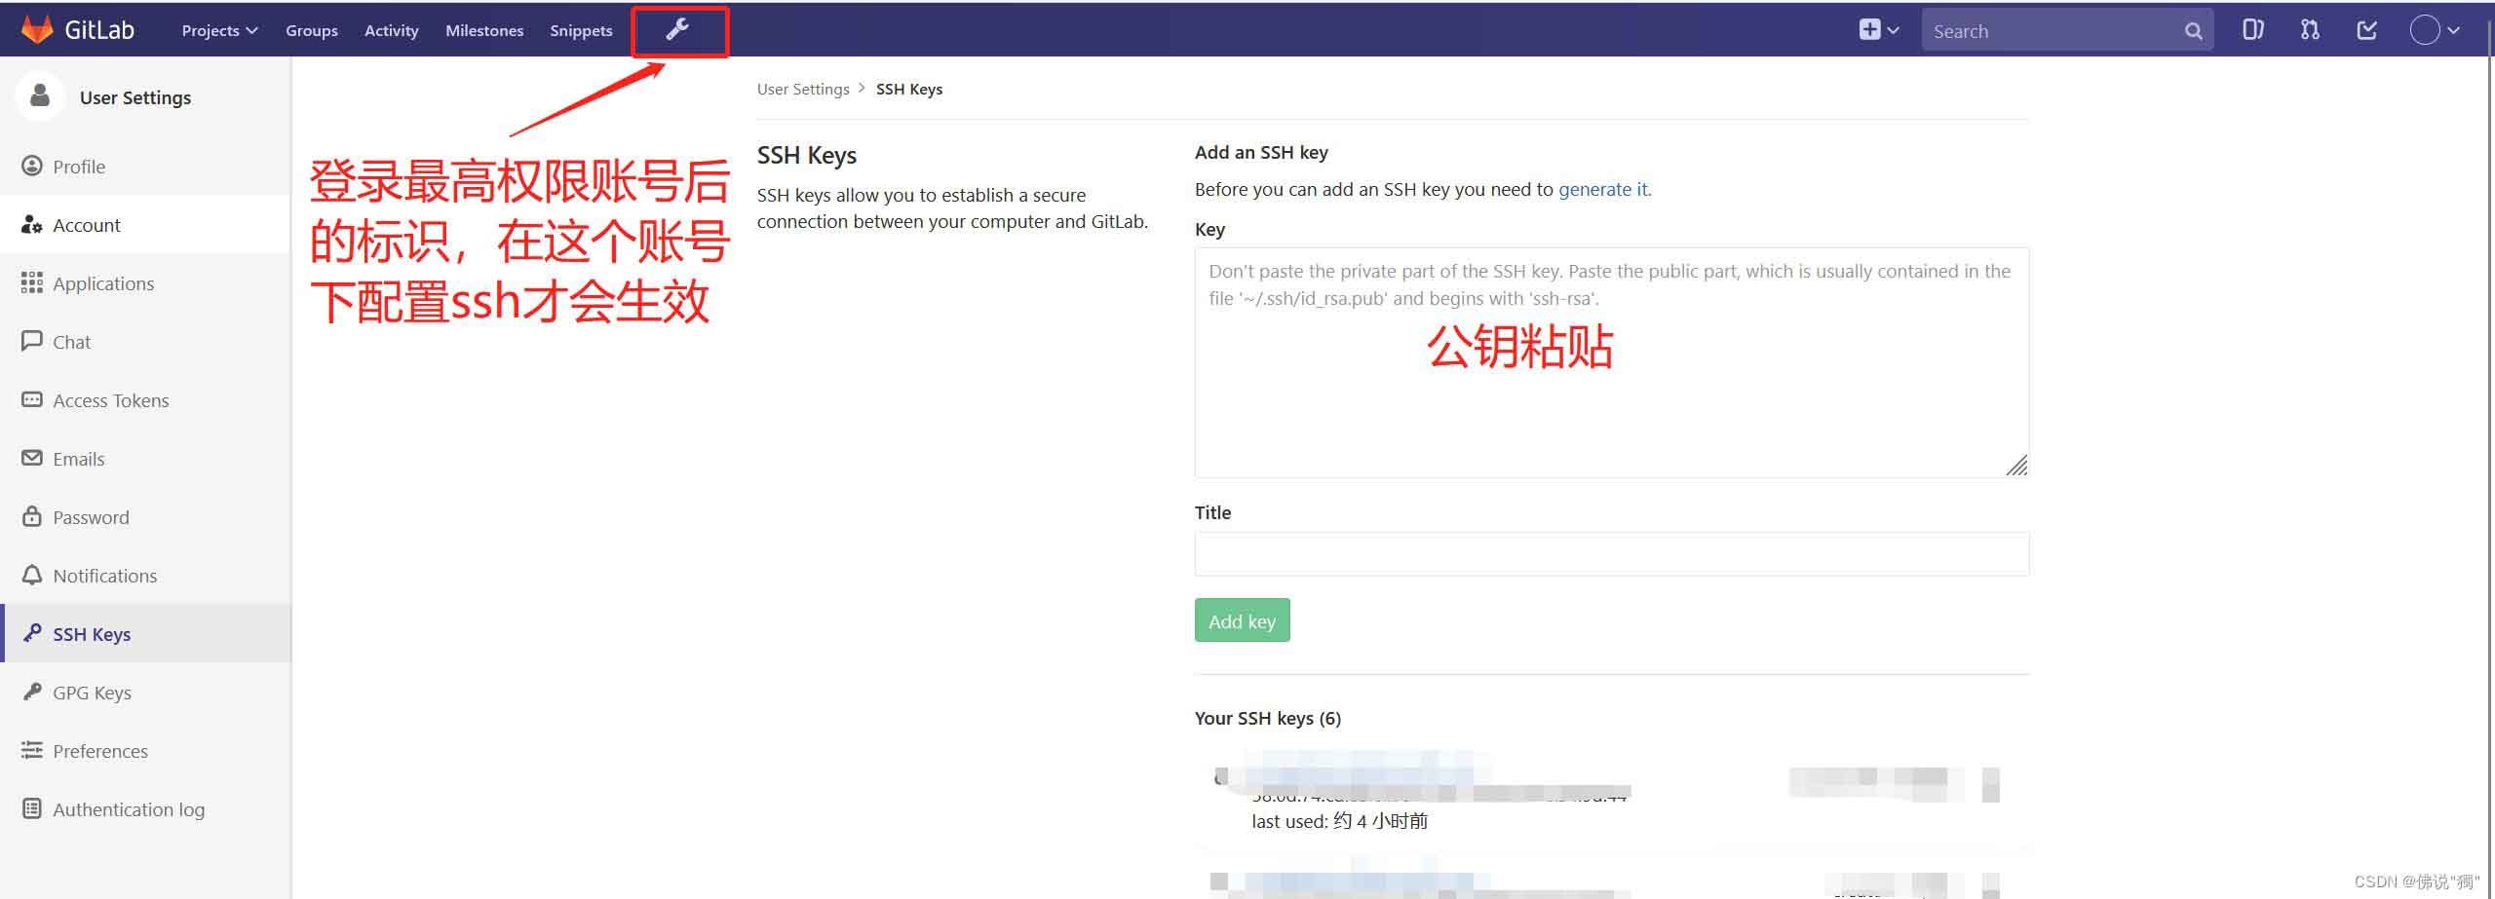Click the Preferences sliders icon

(x=32, y=750)
